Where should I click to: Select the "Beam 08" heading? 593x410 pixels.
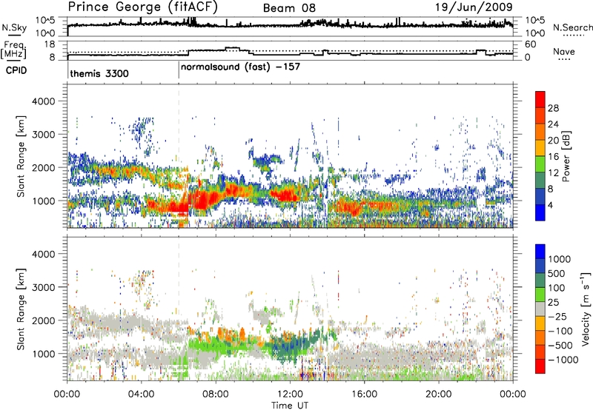pos(289,8)
